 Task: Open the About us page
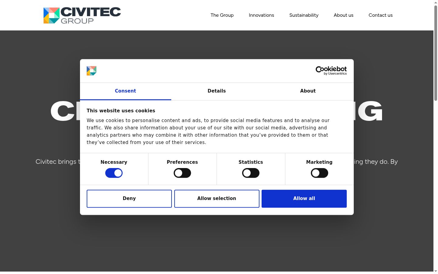(343, 15)
